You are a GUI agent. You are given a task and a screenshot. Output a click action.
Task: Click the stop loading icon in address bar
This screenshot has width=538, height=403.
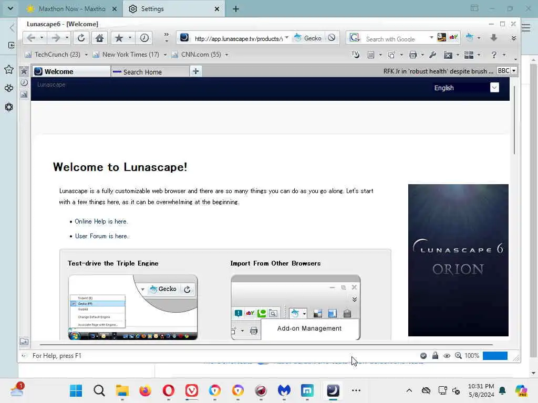pos(332,38)
